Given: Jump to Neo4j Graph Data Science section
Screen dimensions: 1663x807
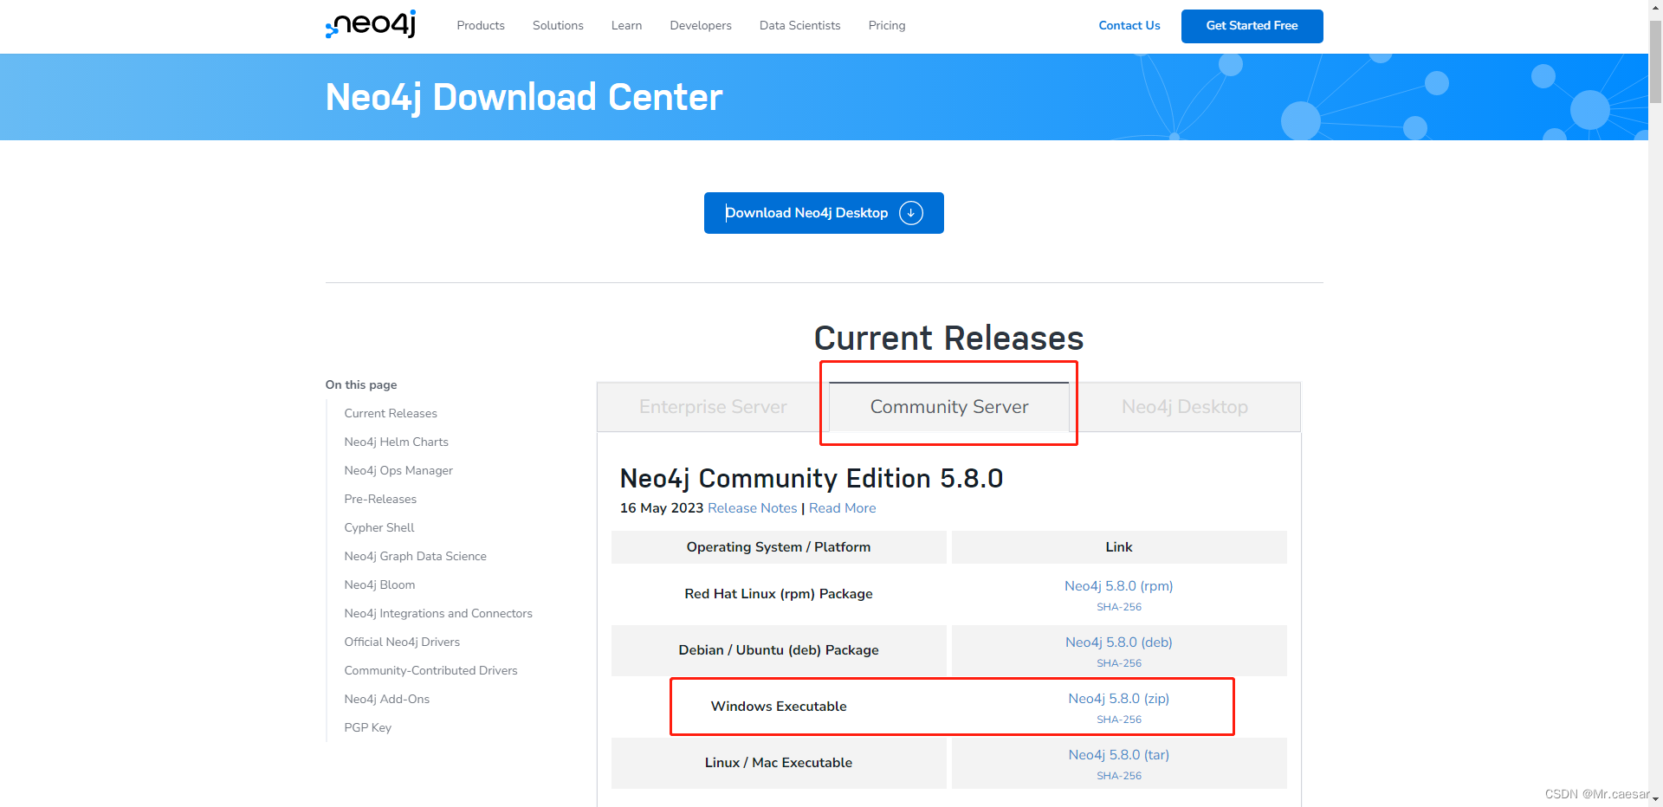Looking at the screenshot, I should coord(415,557).
